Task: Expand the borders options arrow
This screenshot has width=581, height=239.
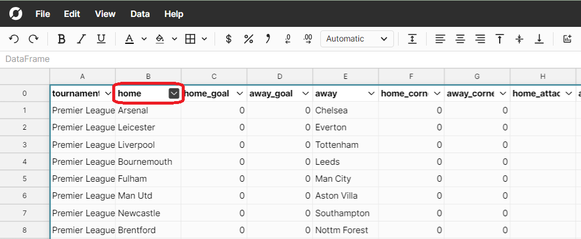Action: tap(204, 39)
